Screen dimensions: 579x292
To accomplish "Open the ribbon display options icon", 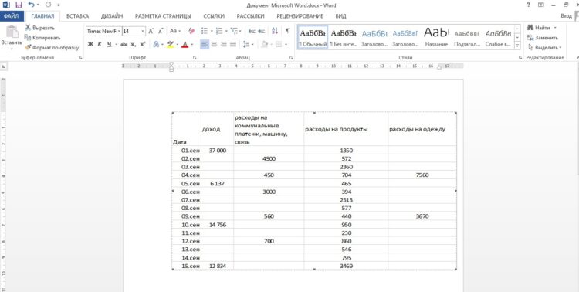I will click(x=541, y=5).
